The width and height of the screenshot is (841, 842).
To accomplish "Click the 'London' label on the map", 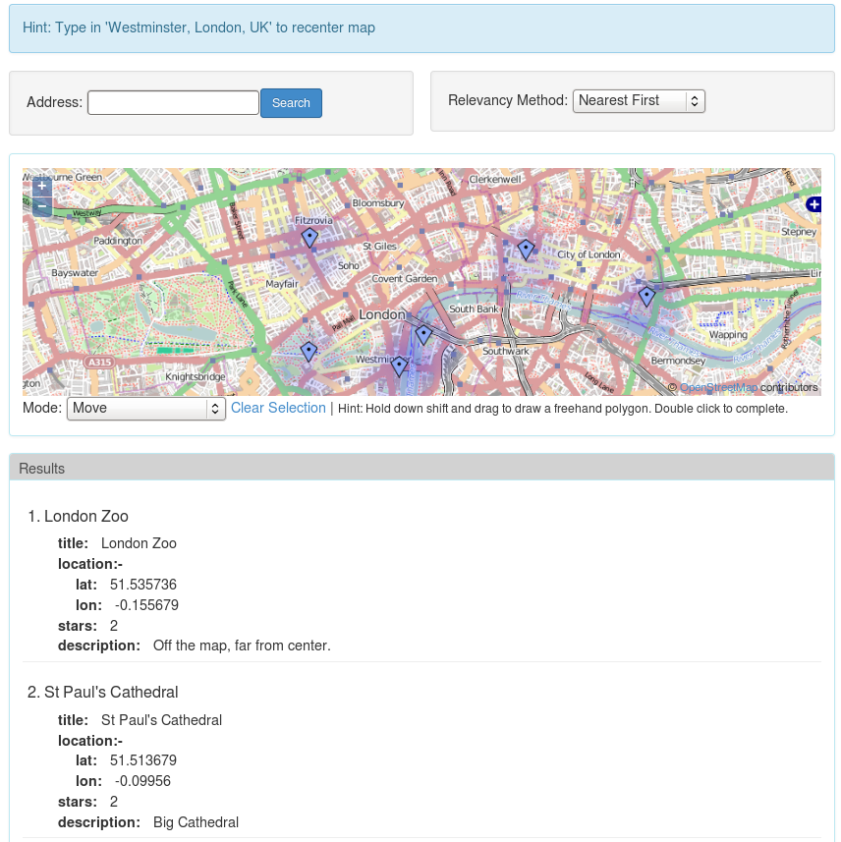I will [382, 314].
